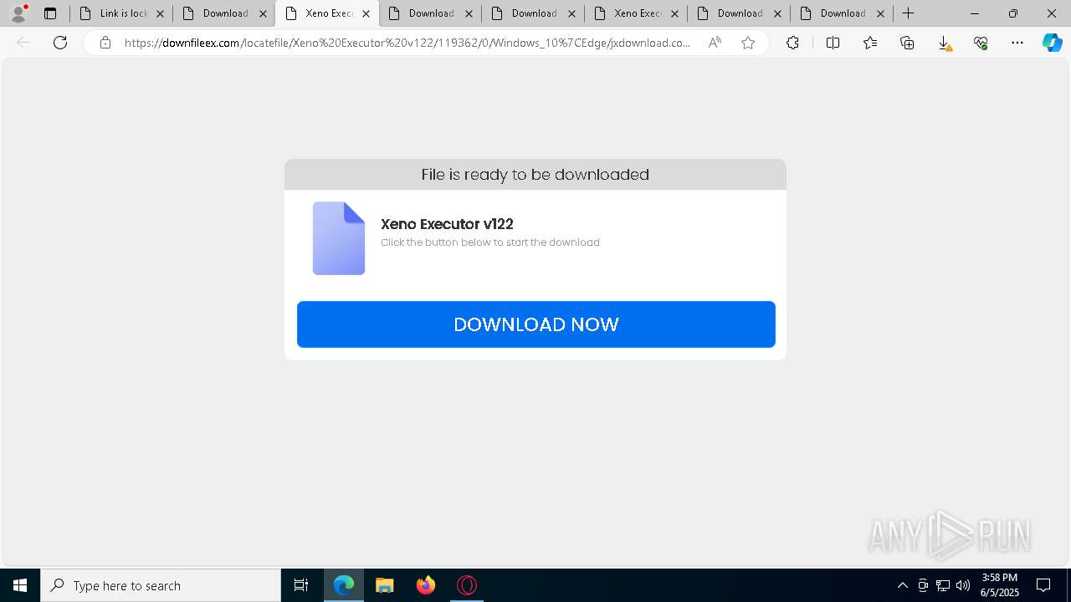This screenshot has height=602, width=1071.
Task: Close the active Xeno Exec tab
Action: 366,13
